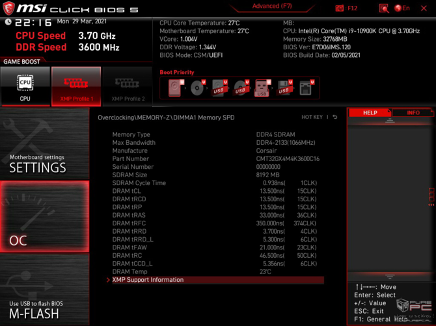Open the Motherboard SETTINGS section
Screen dimensions: 436x326
click(44, 144)
